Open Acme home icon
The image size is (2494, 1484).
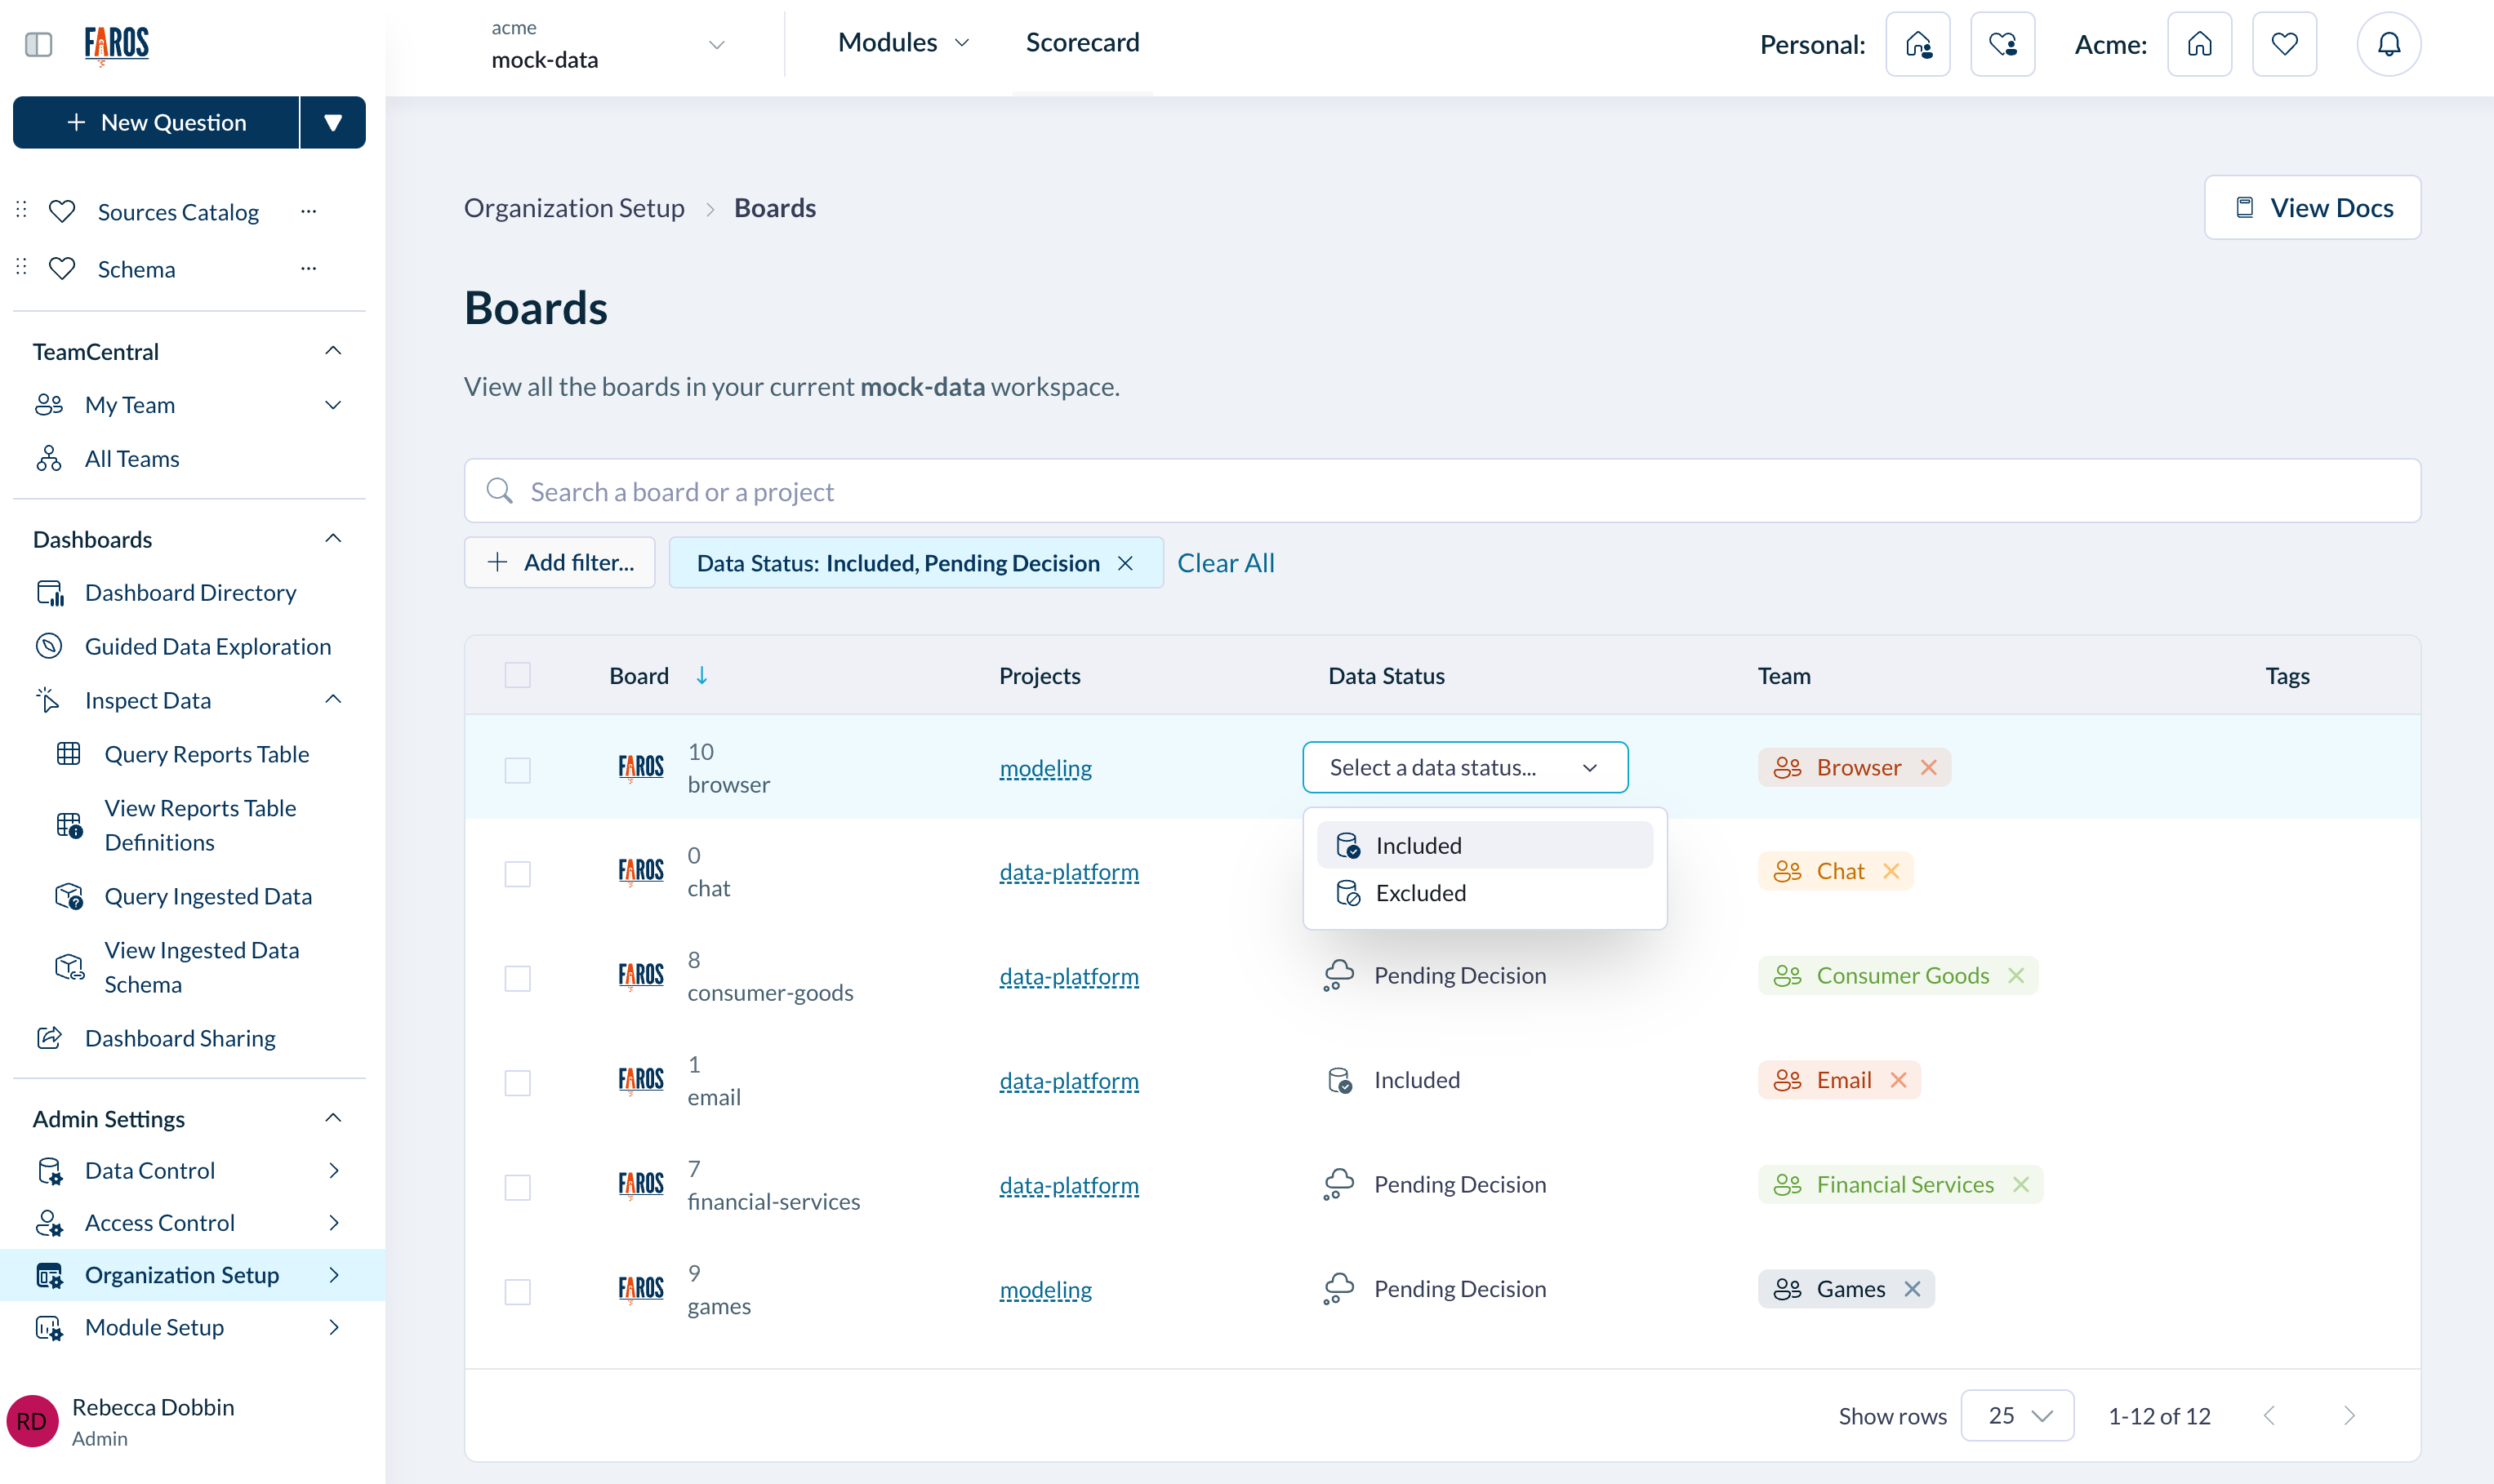click(x=2199, y=44)
